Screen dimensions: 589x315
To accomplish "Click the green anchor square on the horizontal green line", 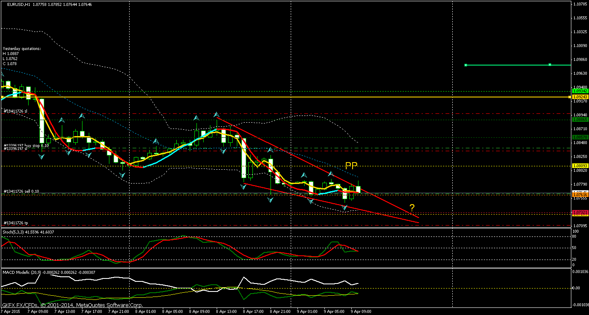I will coord(465,65).
